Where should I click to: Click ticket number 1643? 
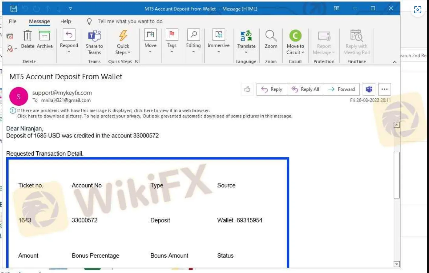click(25, 220)
